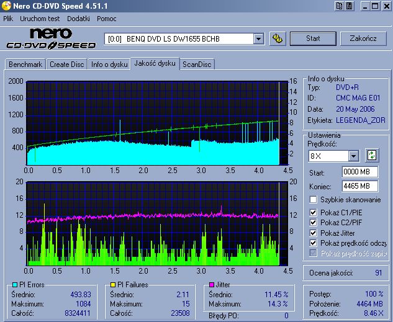
Task: Click the disc ID text CMC MAG E01
Action: click(358, 98)
